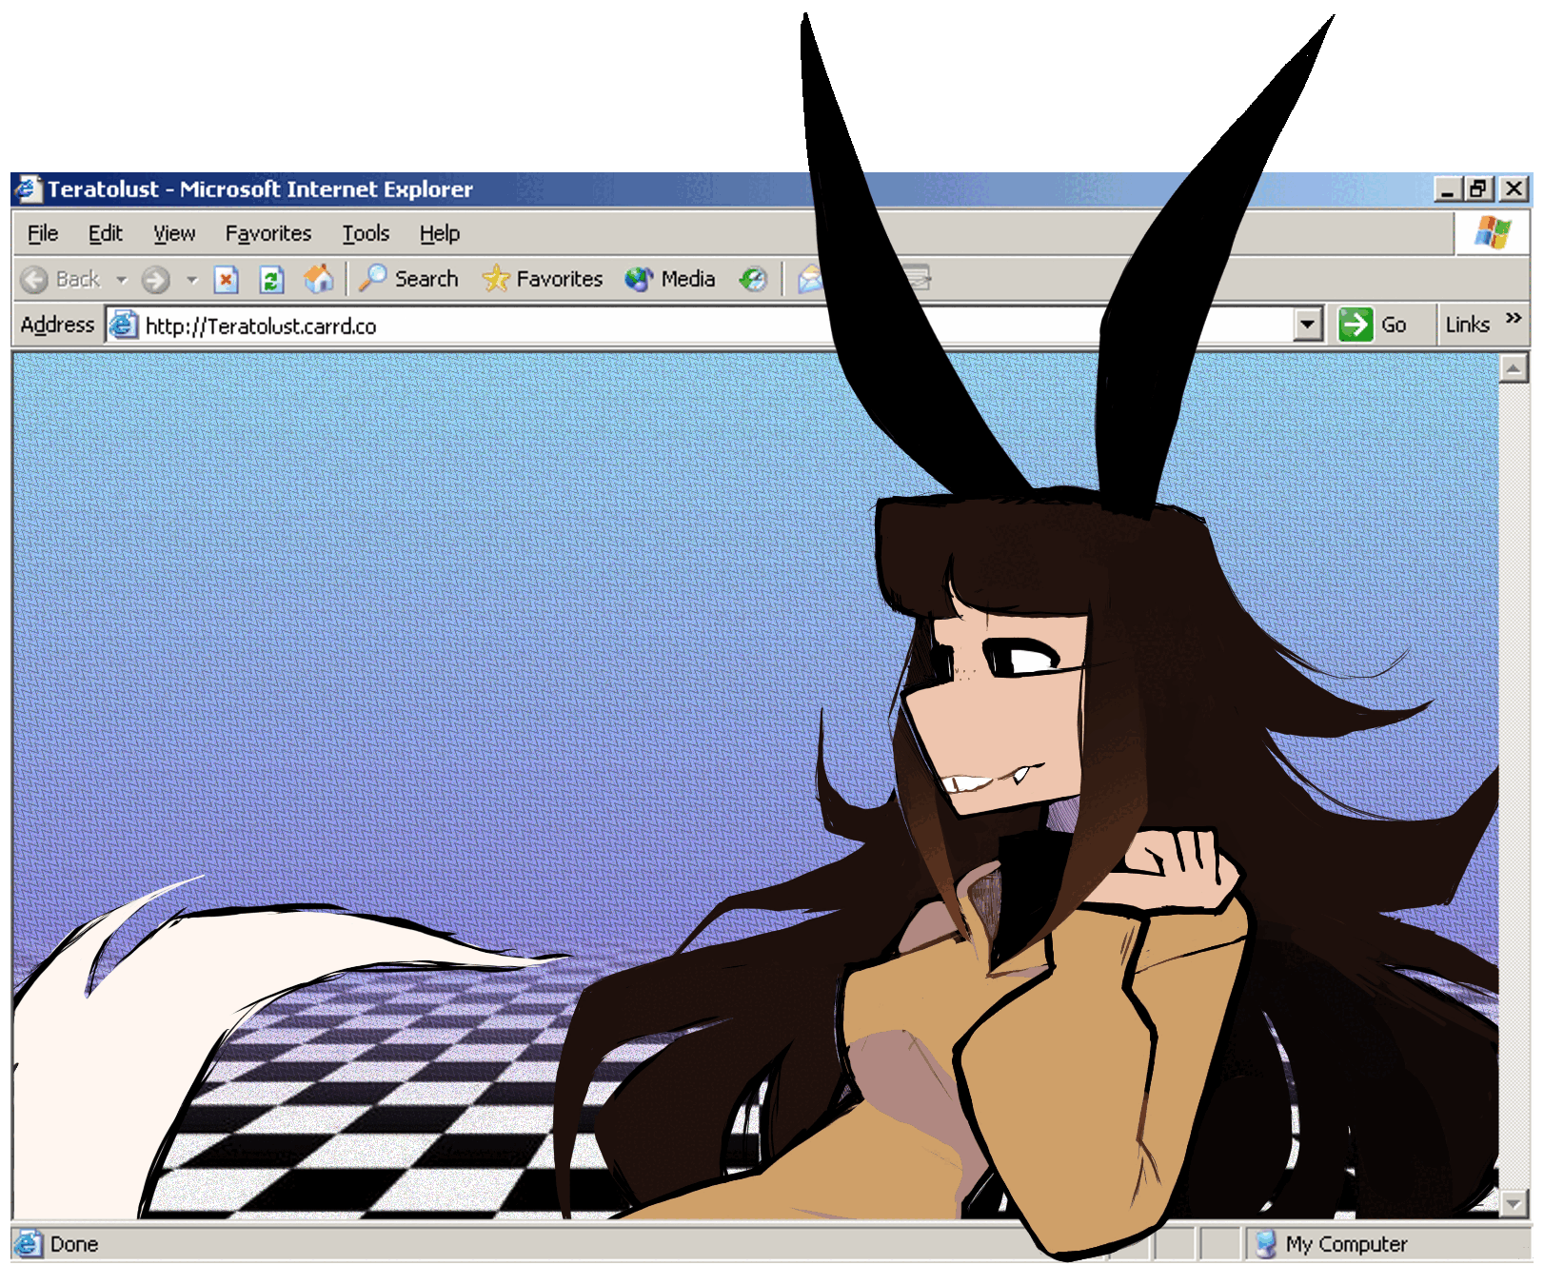1544x1285 pixels.
Task: Click the green Go button
Action: point(1372,325)
